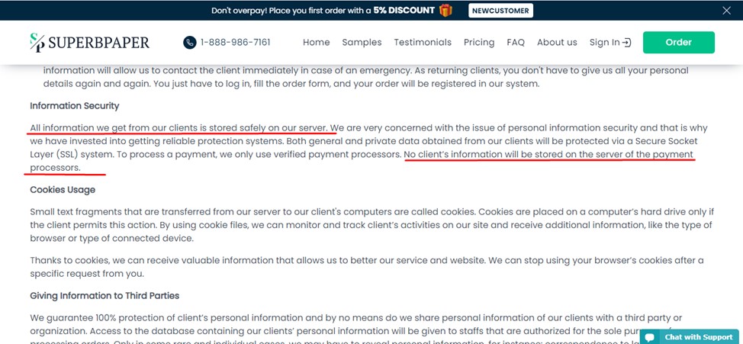Click the Sign In link
The image size is (743, 344).
(610, 42)
